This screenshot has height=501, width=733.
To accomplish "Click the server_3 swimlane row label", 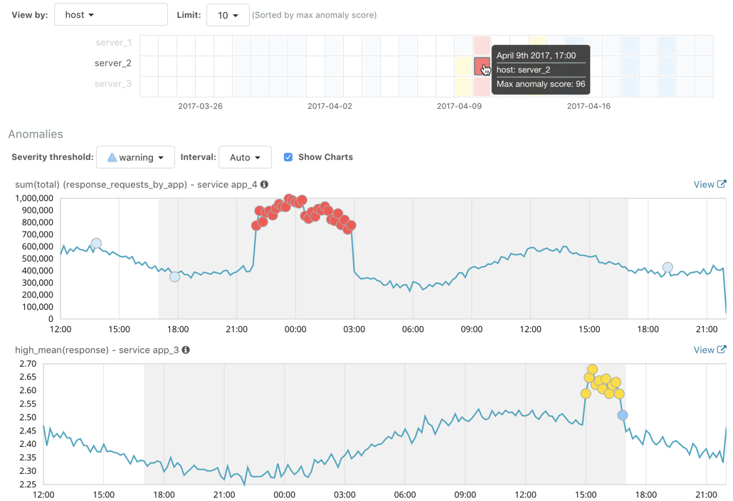I will click(113, 84).
